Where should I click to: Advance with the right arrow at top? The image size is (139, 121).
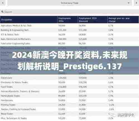pos(136,3)
